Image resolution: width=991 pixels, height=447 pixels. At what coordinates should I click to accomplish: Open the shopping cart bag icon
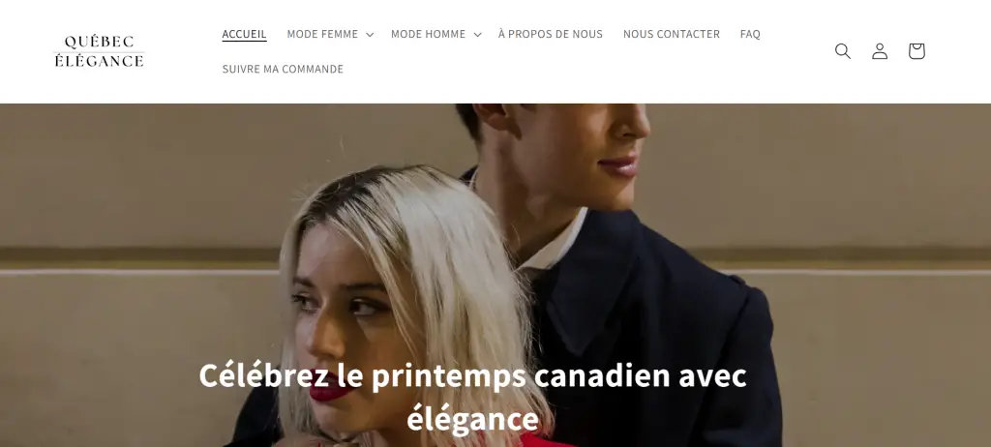click(x=916, y=51)
